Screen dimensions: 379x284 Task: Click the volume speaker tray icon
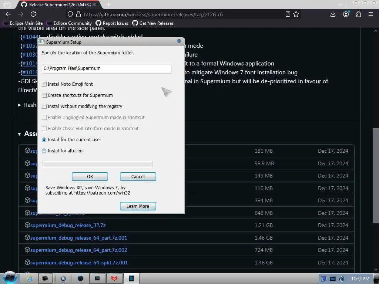click(x=341, y=279)
